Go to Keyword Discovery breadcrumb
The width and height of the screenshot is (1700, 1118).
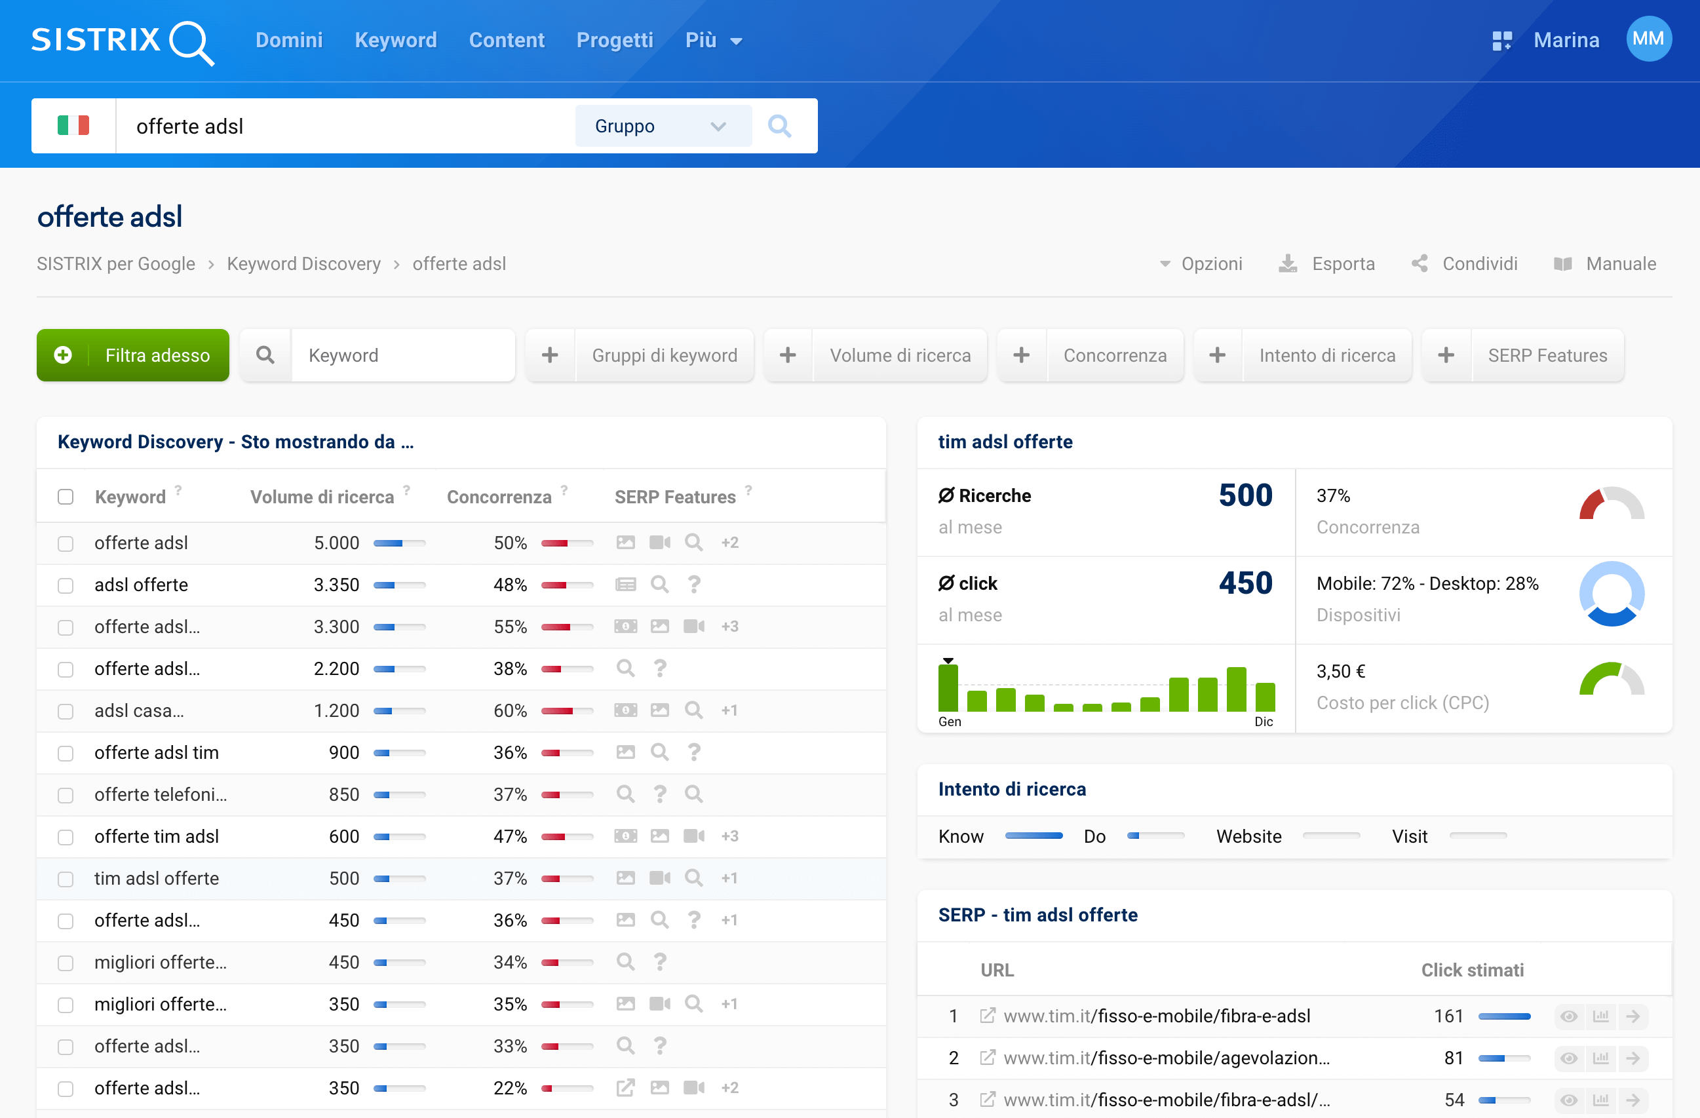click(303, 263)
